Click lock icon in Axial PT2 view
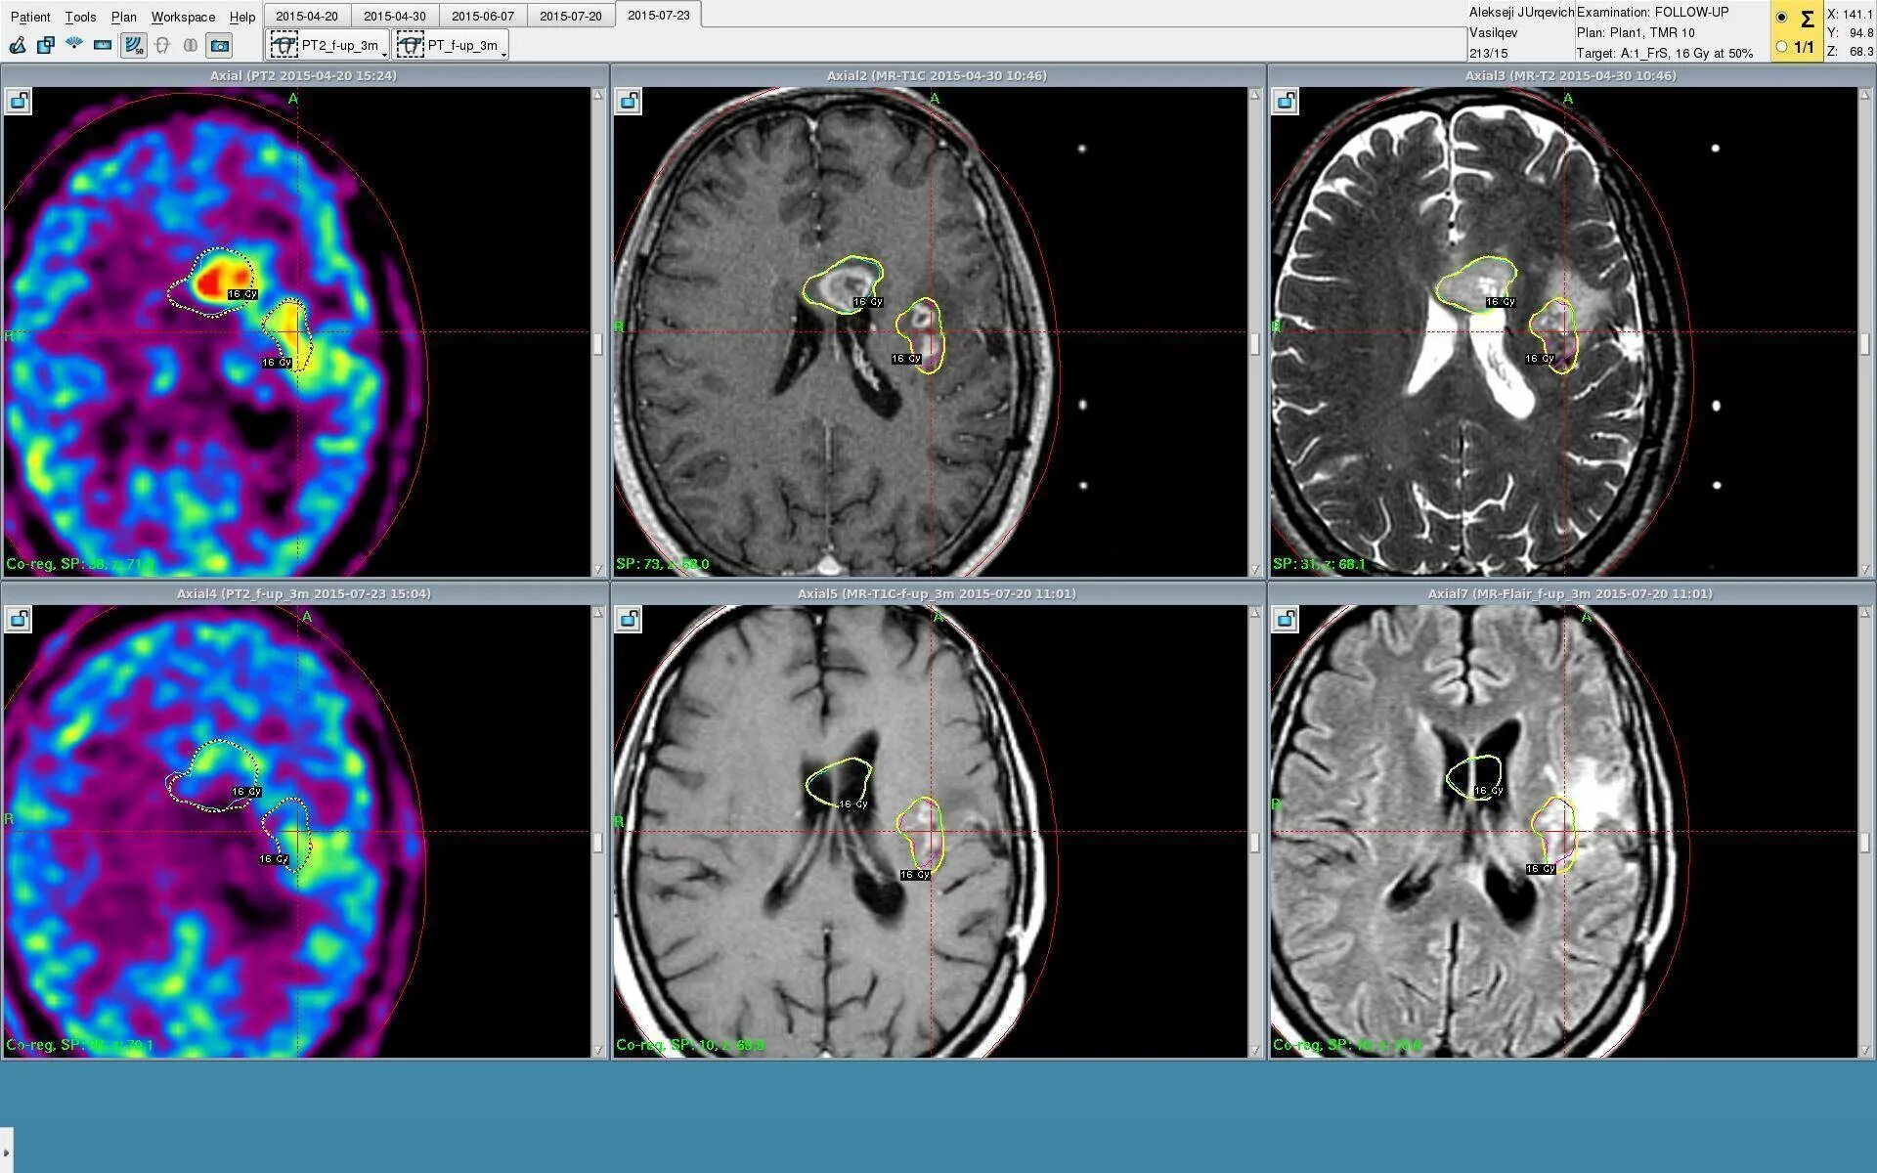The height and width of the screenshot is (1173, 1877). (x=19, y=101)
